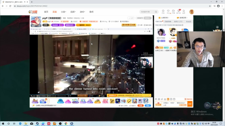
Task: Open the Chrome profile avatar icon
Action: click(218, 6)
